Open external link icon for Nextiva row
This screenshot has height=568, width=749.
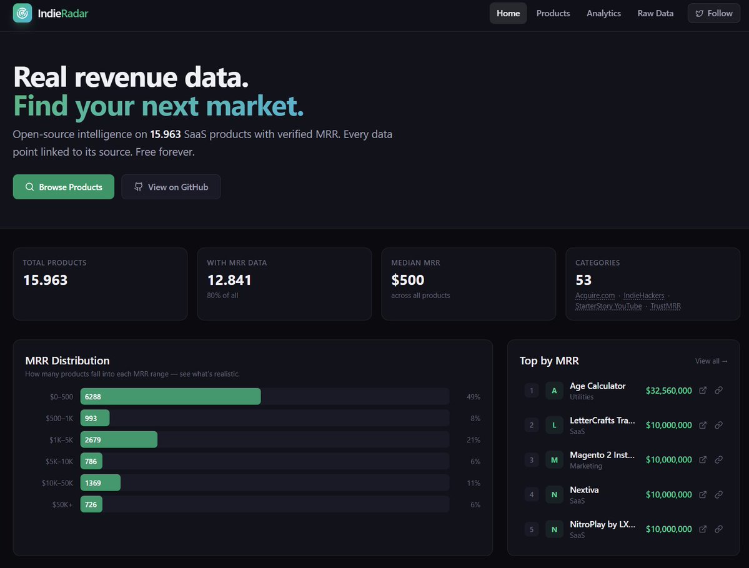[703, 494]
